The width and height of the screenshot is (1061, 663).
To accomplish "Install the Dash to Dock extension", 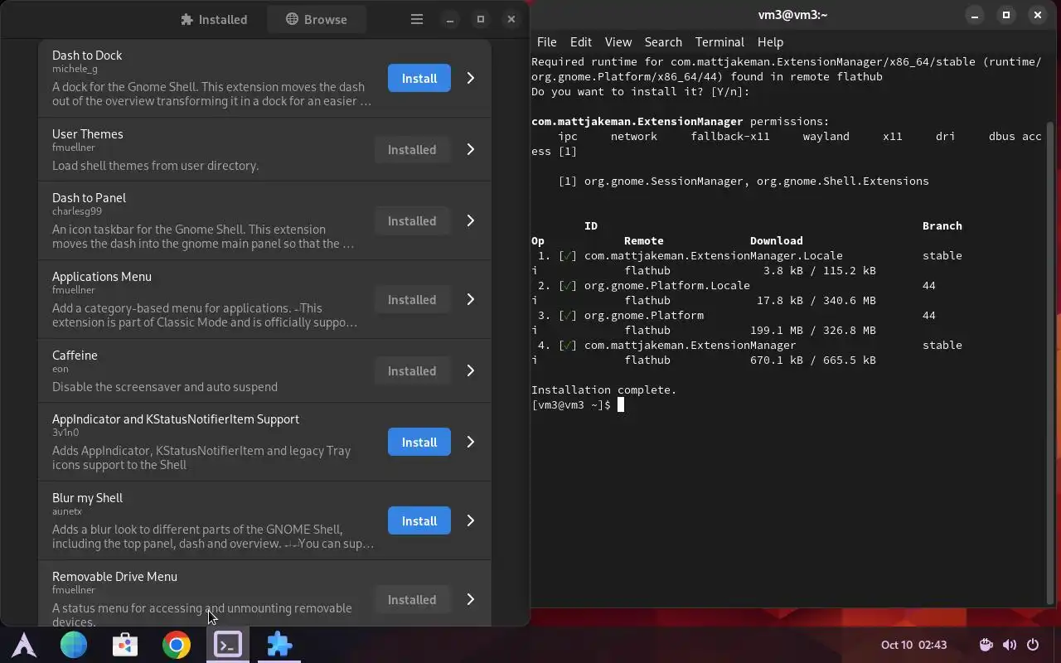I will tap(419, 78).
